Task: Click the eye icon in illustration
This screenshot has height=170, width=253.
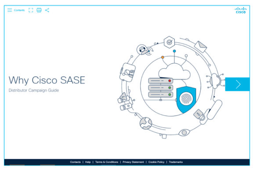Action: pos(184,132)
